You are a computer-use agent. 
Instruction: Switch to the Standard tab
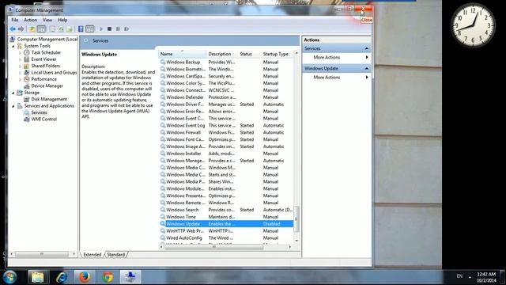pos(116,255)
